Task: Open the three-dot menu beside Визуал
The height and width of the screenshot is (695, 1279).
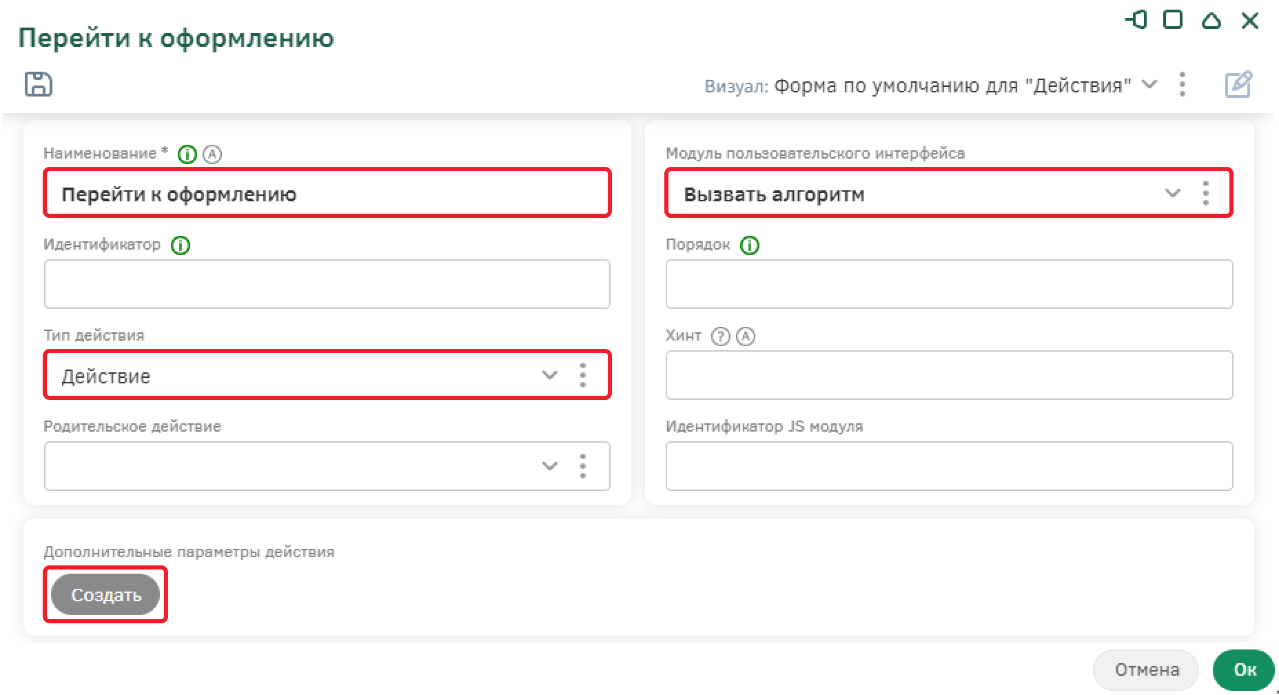Action: click(x=1183, y=85)
